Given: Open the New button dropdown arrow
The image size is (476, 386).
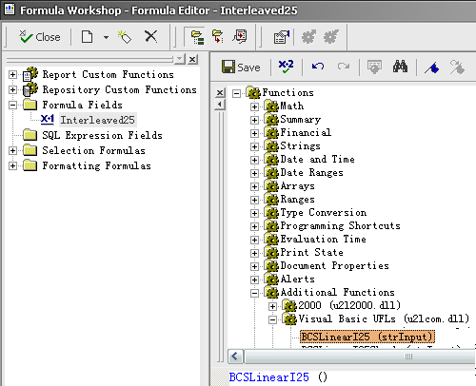Looking at the screenshot, I should click(106, 37).
